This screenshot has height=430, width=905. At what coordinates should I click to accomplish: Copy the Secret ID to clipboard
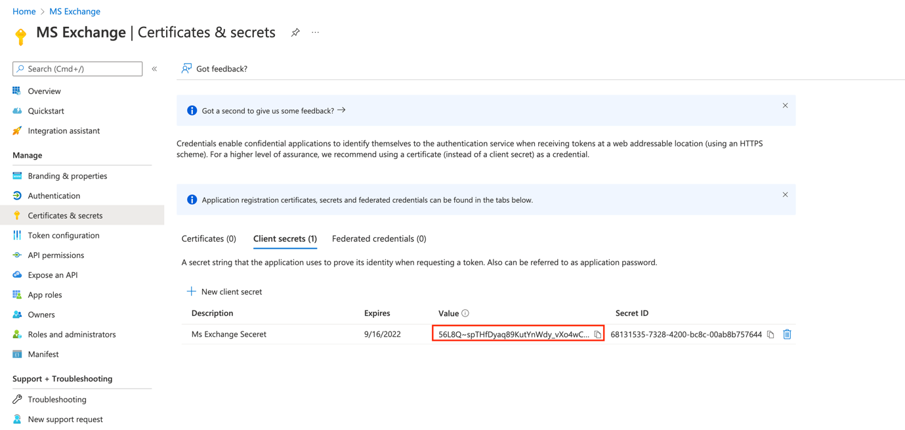(x=770, y=335)
